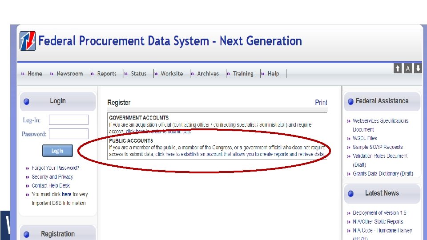Click the Latest News panel title

click(x=382, y=193)
